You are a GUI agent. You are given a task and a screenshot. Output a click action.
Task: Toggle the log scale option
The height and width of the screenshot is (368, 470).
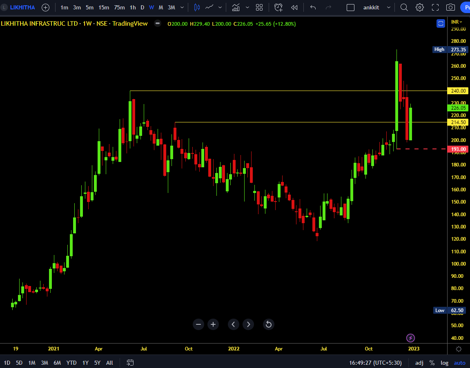445,363
